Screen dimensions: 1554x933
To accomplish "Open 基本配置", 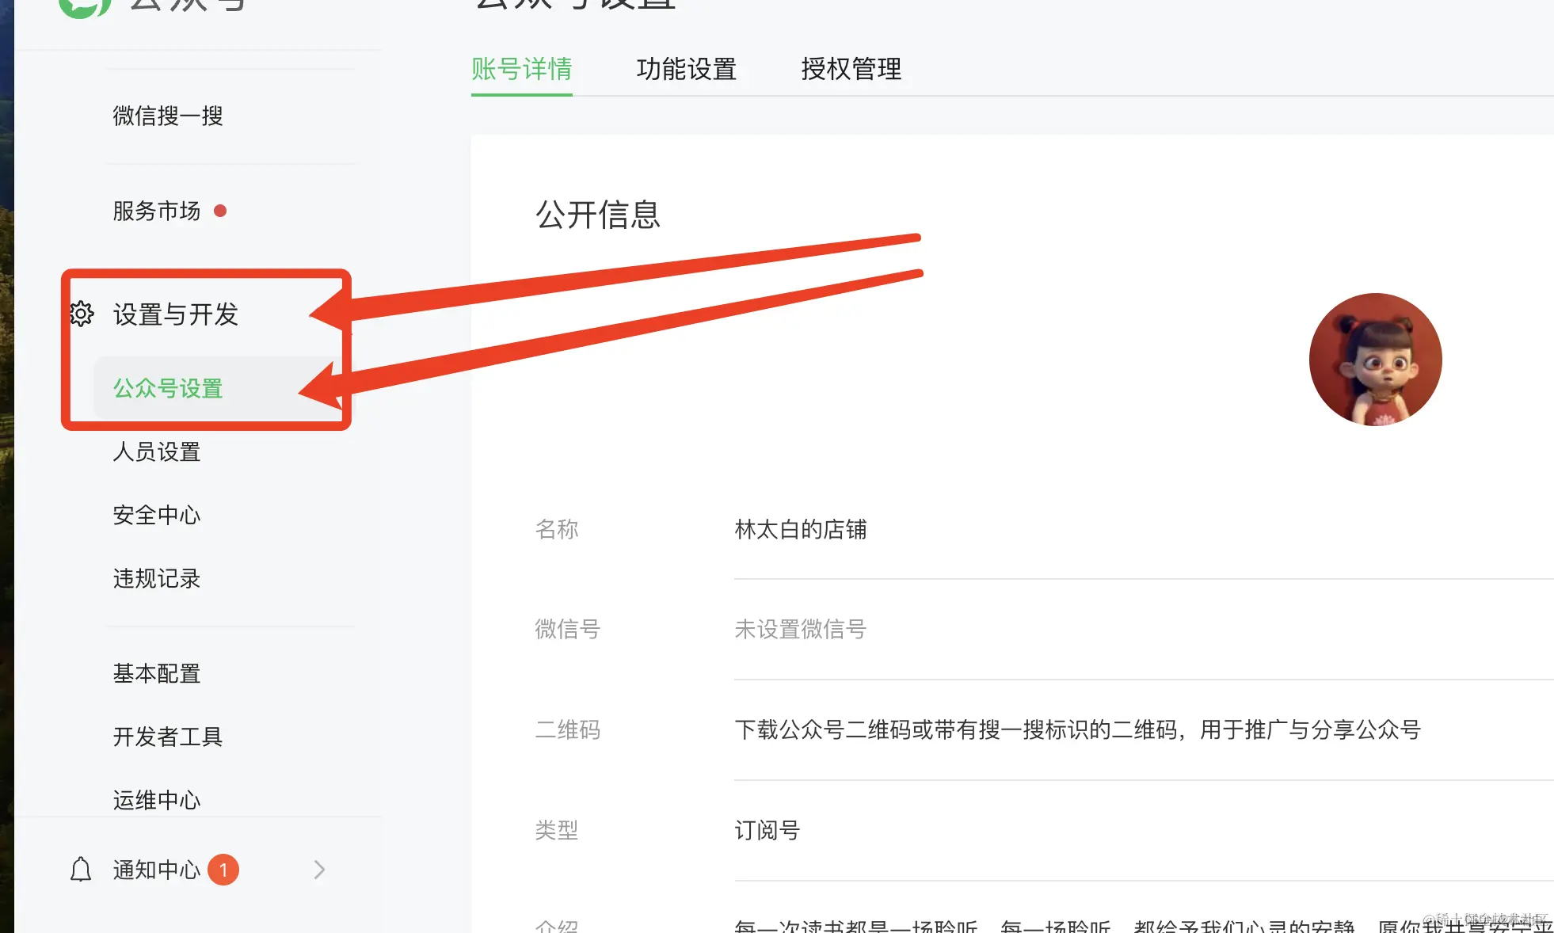I will coord(156,673).
